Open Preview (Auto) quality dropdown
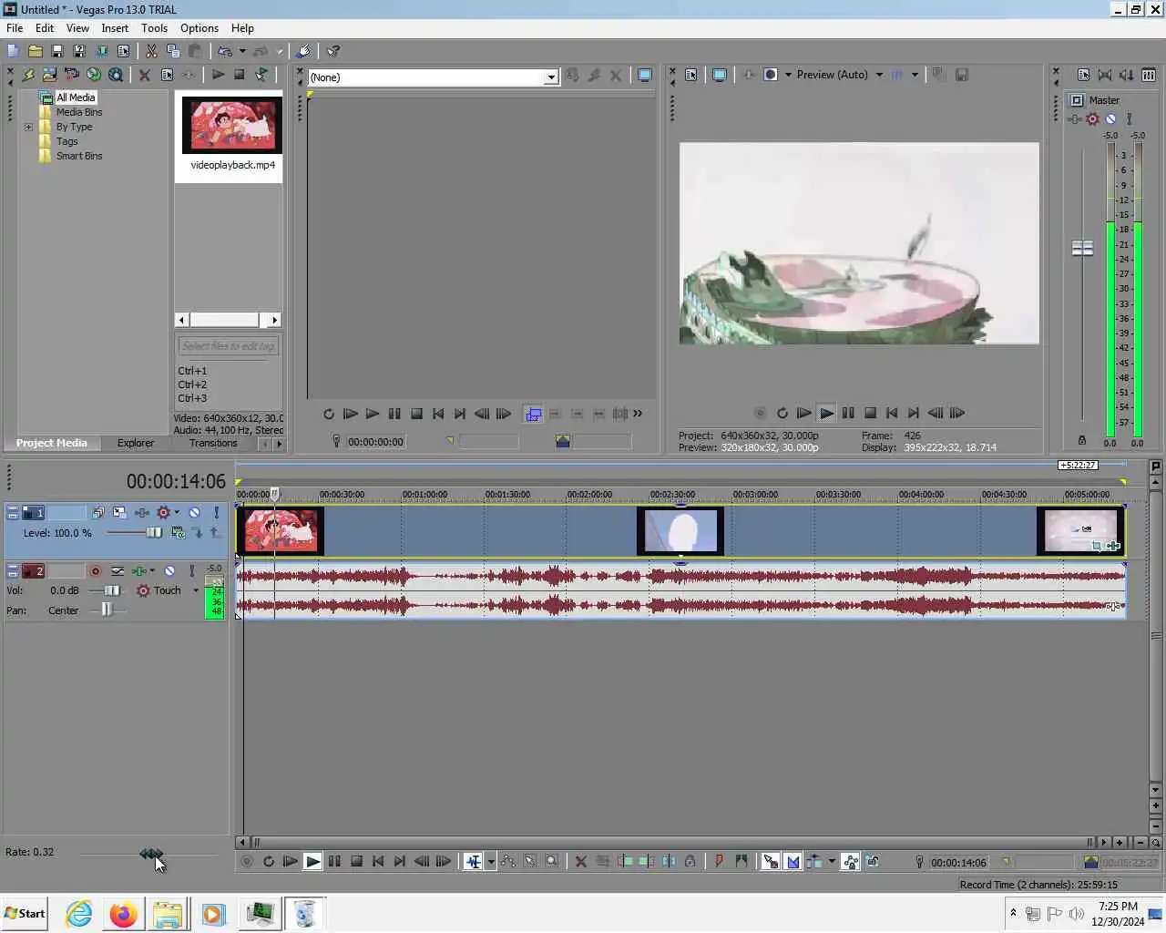 click(x=879, y=75)
